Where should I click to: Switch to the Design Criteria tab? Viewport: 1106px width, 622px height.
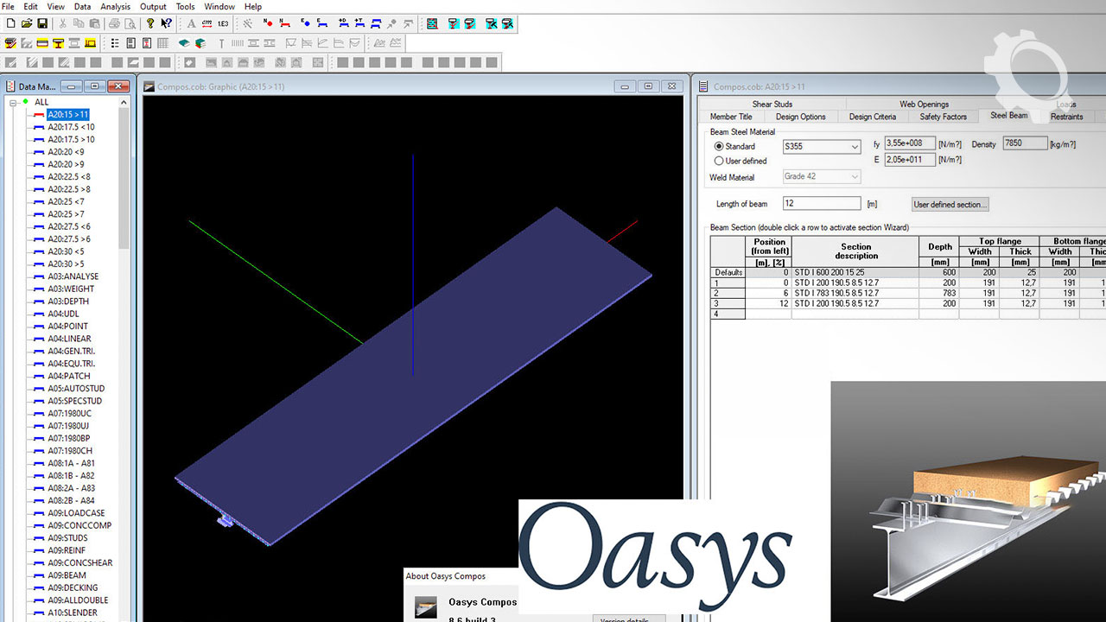tap(872, 117)
